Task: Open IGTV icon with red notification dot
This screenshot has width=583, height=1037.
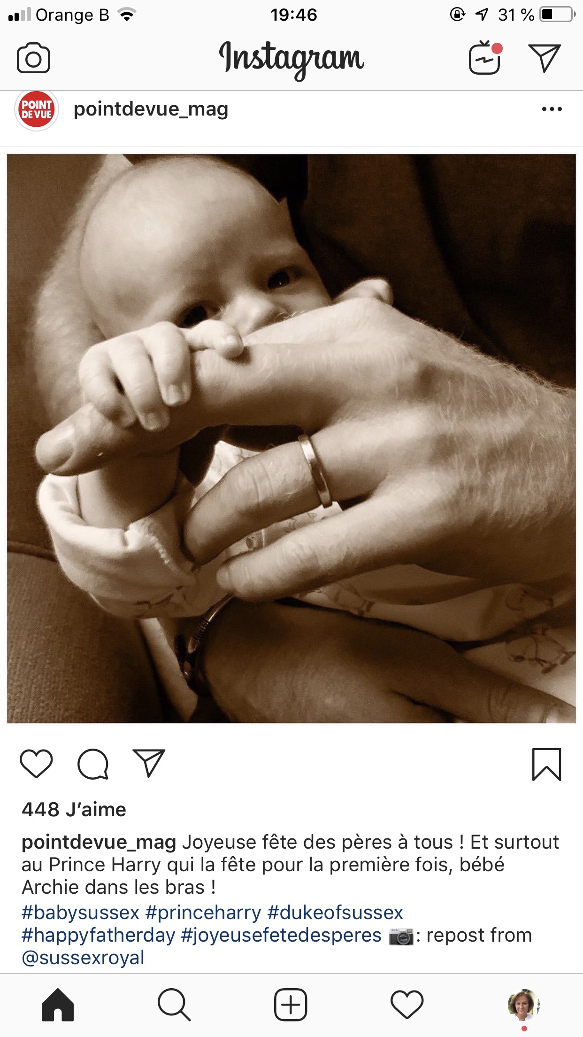Action: click(x=485, y=58)
